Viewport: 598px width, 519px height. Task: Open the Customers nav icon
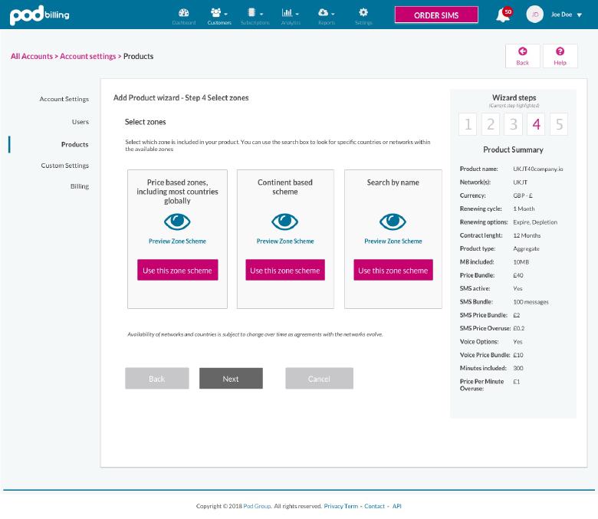coord(215,12)
